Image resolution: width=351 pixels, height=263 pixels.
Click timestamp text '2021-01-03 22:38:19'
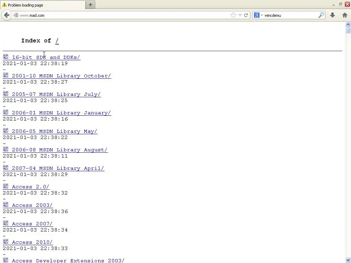click(x=35, y=63)
